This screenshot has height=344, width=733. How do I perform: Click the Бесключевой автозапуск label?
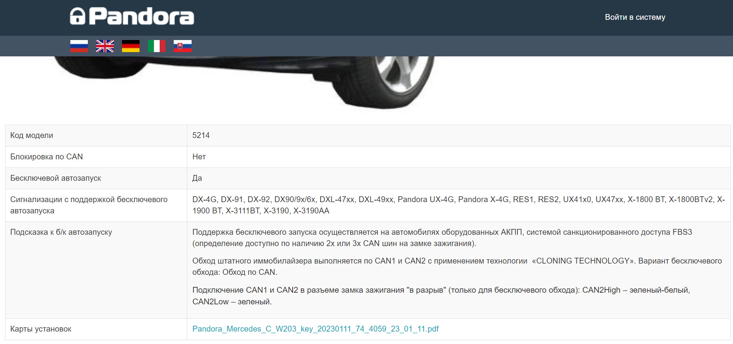56,178
